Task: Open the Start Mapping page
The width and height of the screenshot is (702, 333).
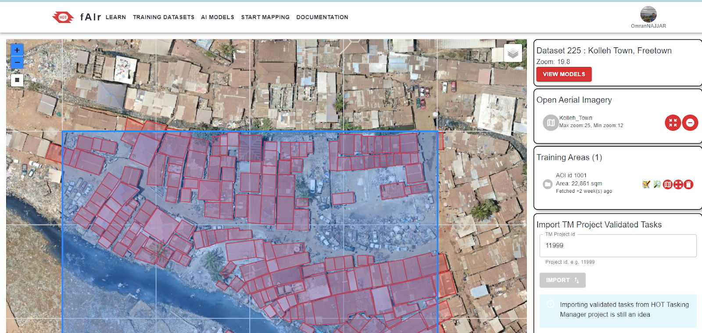Action: (265, 17)
